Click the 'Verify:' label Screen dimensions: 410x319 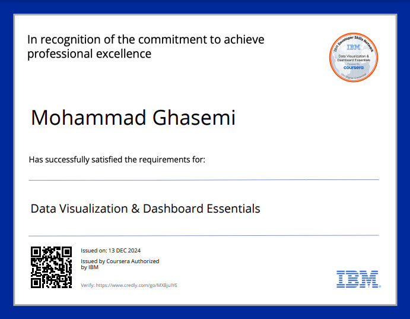click(87, 285)
